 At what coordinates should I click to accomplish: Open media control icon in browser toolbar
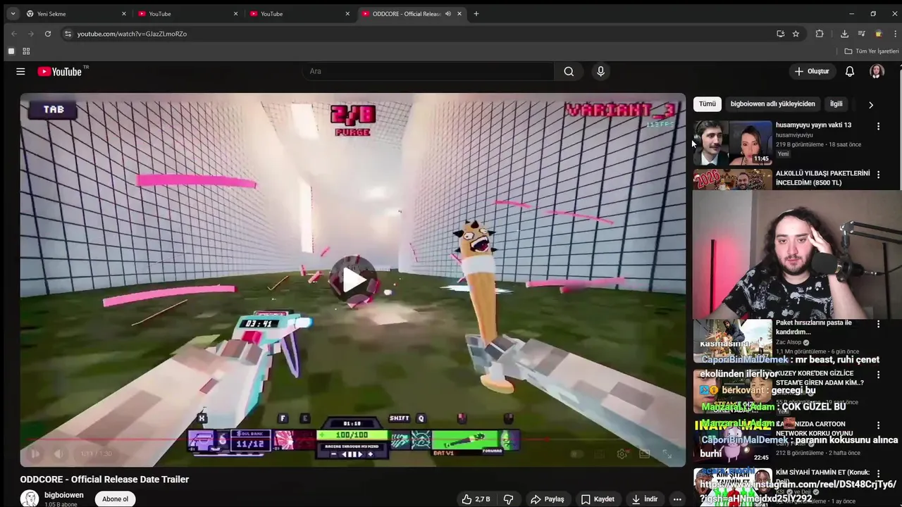pos(861,34)
